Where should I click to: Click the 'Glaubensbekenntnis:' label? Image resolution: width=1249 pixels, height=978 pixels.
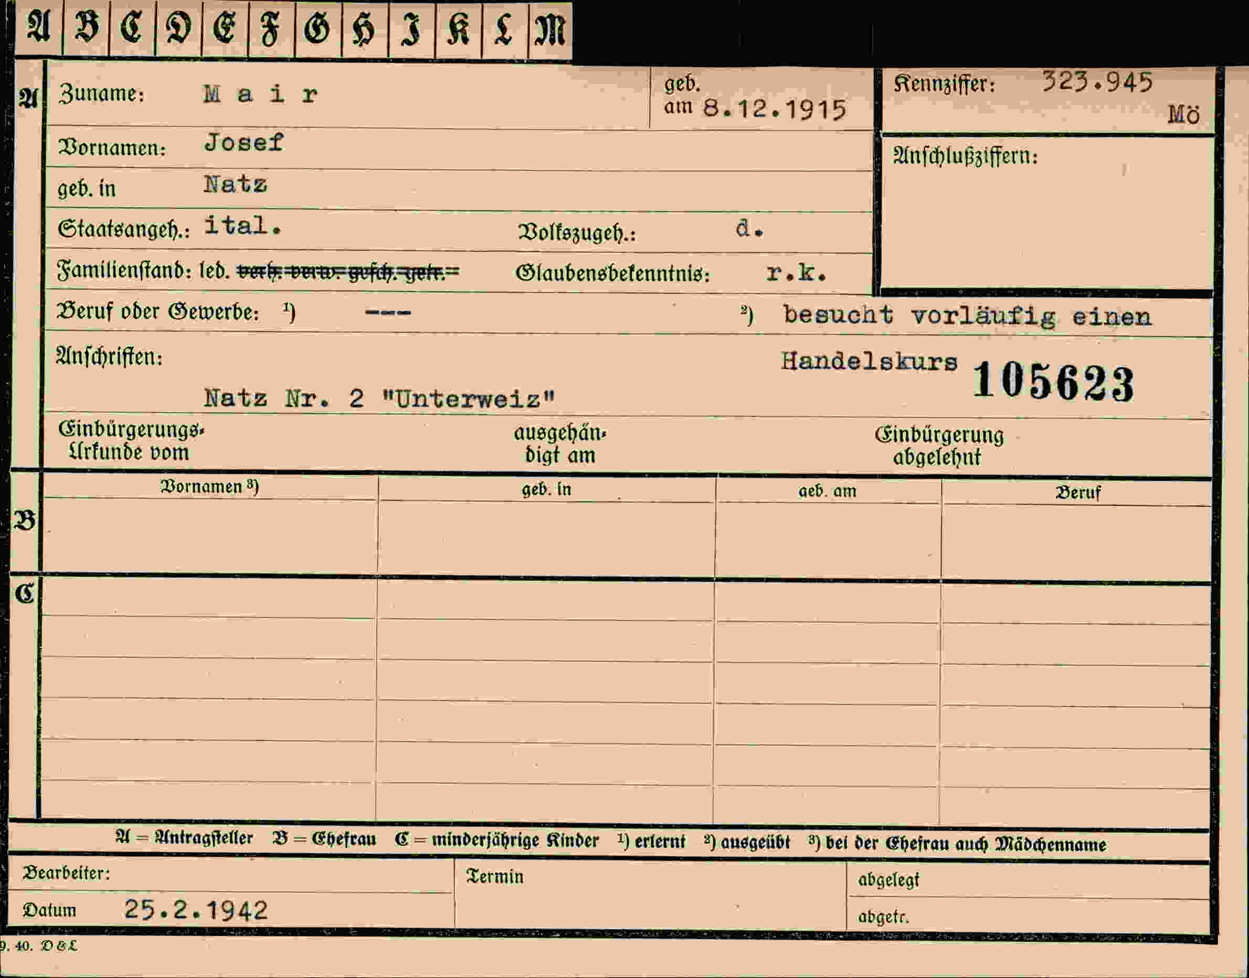pyautogui.click(x=613, y=273)
